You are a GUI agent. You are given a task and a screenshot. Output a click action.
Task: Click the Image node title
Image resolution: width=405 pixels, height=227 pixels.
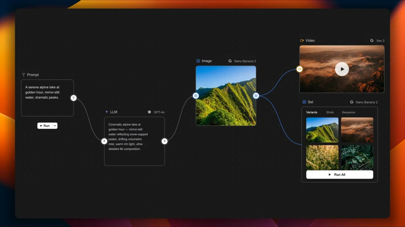pyautogui.click(x=207, y=61)
